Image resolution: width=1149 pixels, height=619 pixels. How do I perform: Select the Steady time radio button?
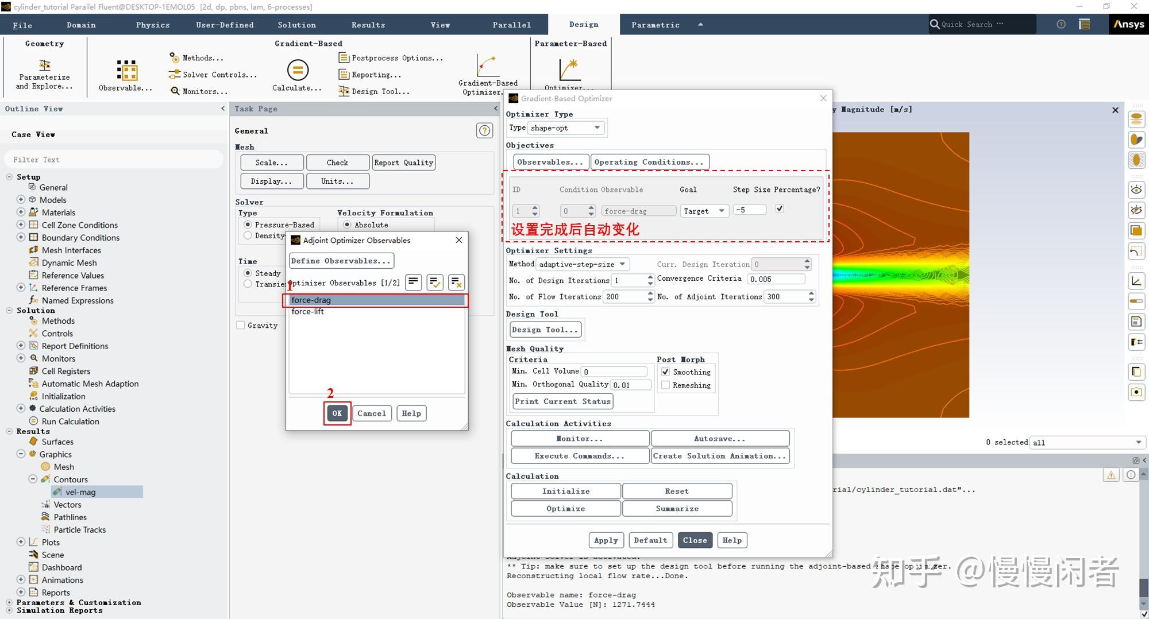248,273
